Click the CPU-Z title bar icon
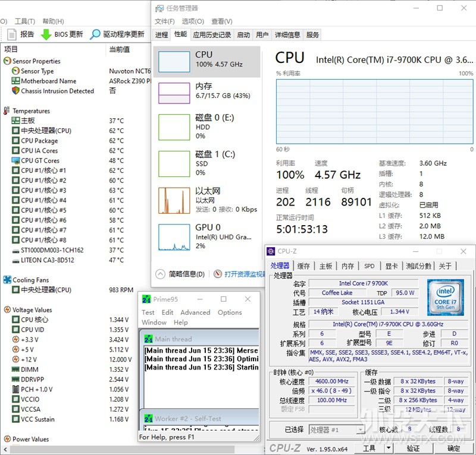This screenshot has width=476, height=455. coord(271,251)
